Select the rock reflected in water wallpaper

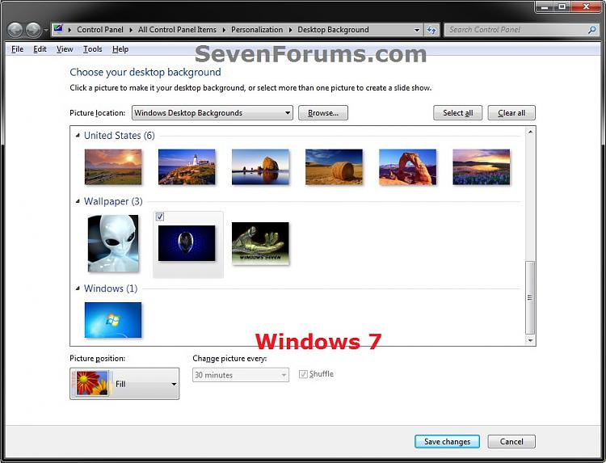point(260,167)
